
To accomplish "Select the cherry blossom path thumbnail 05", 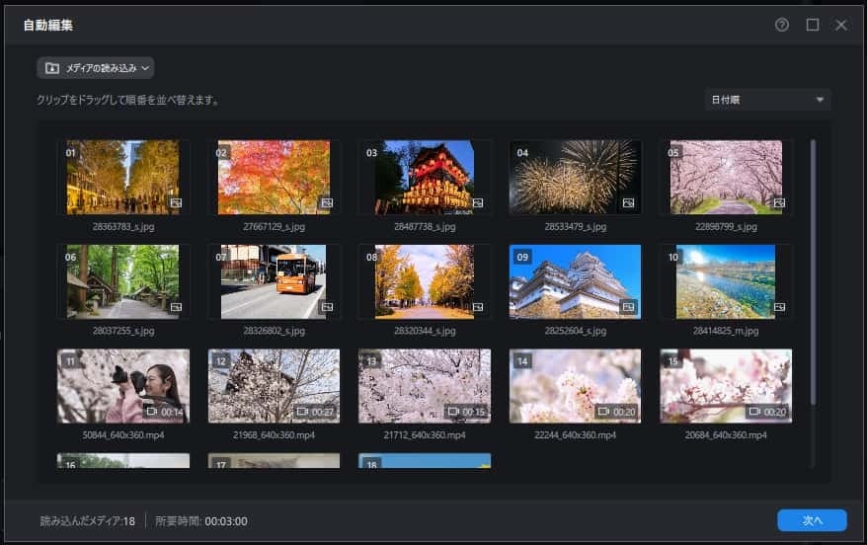I will point(726,178).
